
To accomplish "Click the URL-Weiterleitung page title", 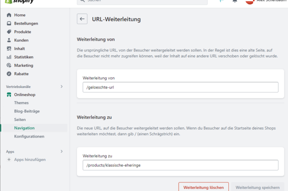I will [x=116, y=19].
